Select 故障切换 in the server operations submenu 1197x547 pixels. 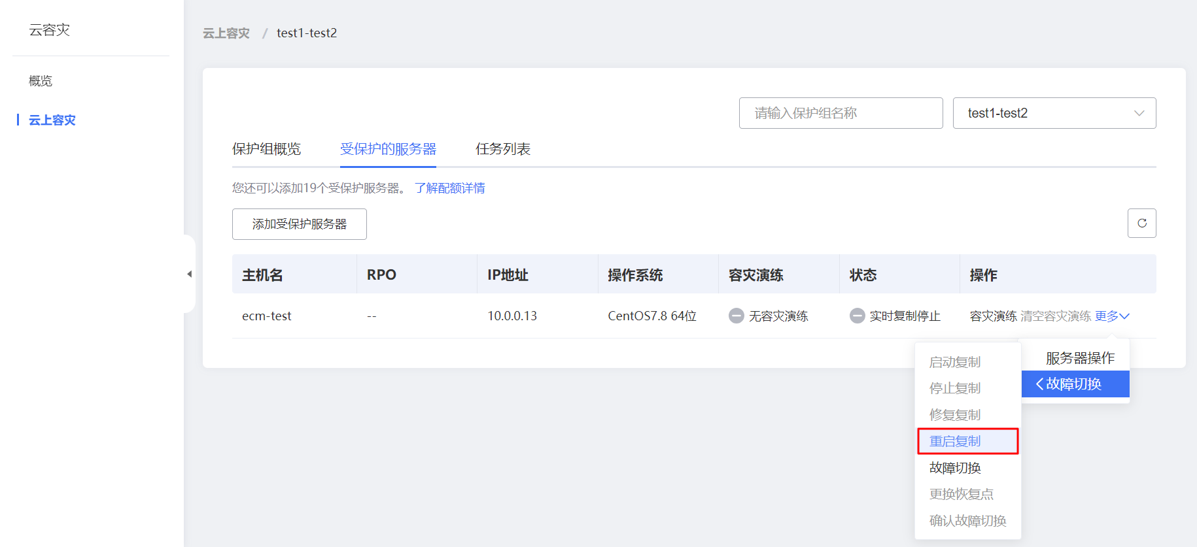tap(1075, 384)
